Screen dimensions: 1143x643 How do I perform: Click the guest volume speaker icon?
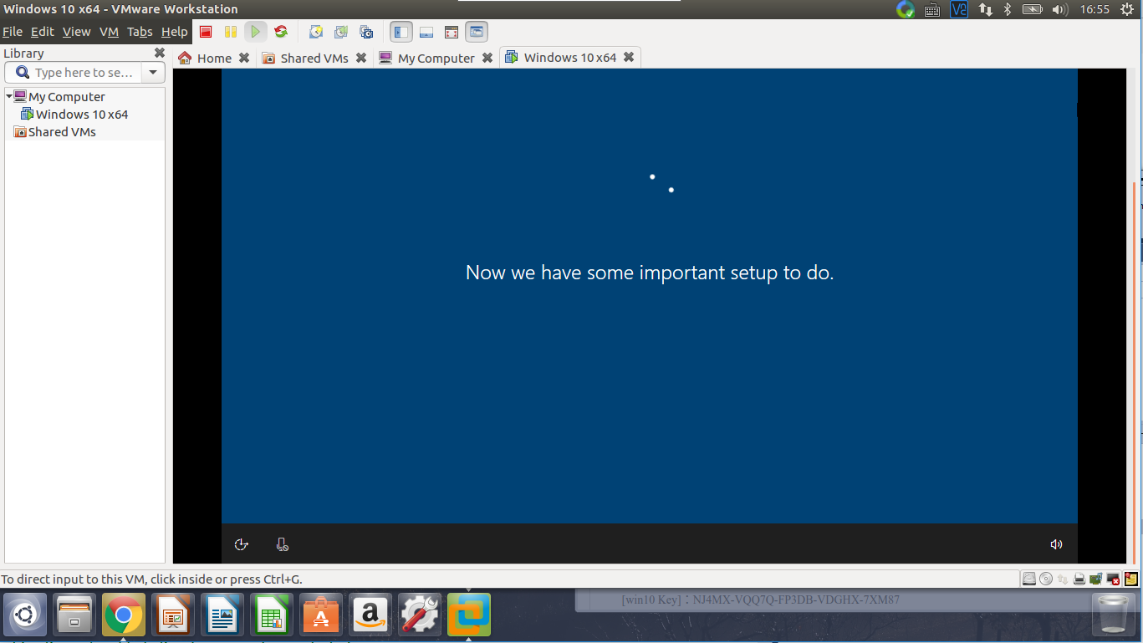(x=1056, y=544)
